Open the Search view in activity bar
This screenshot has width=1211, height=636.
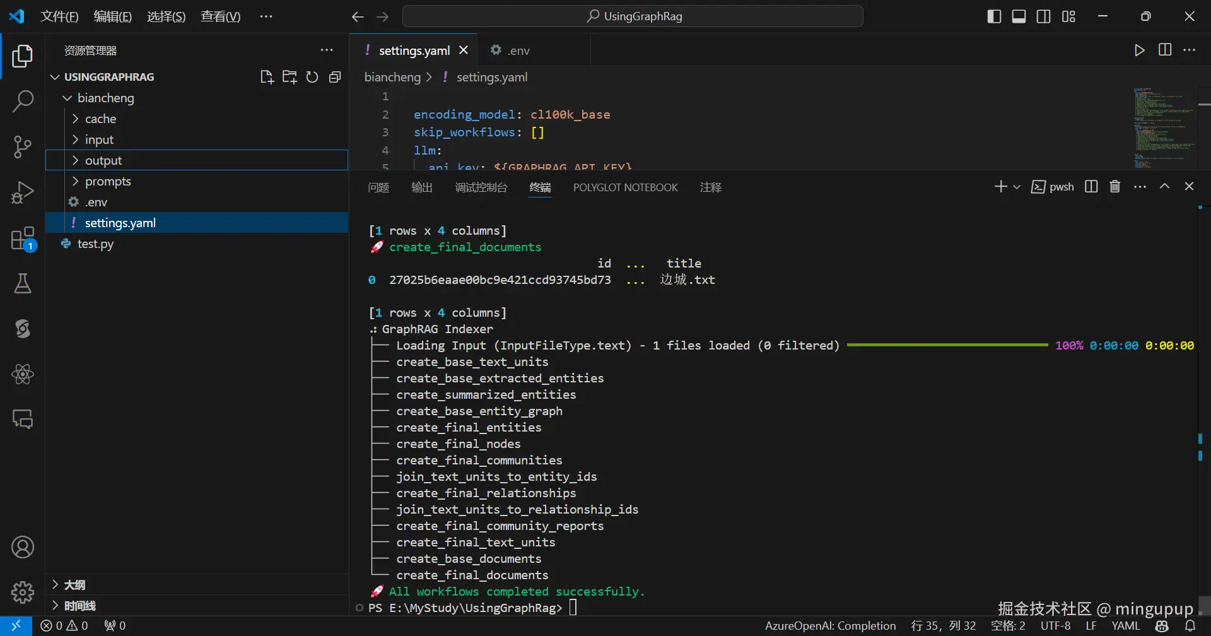click(x=23, y=101)
